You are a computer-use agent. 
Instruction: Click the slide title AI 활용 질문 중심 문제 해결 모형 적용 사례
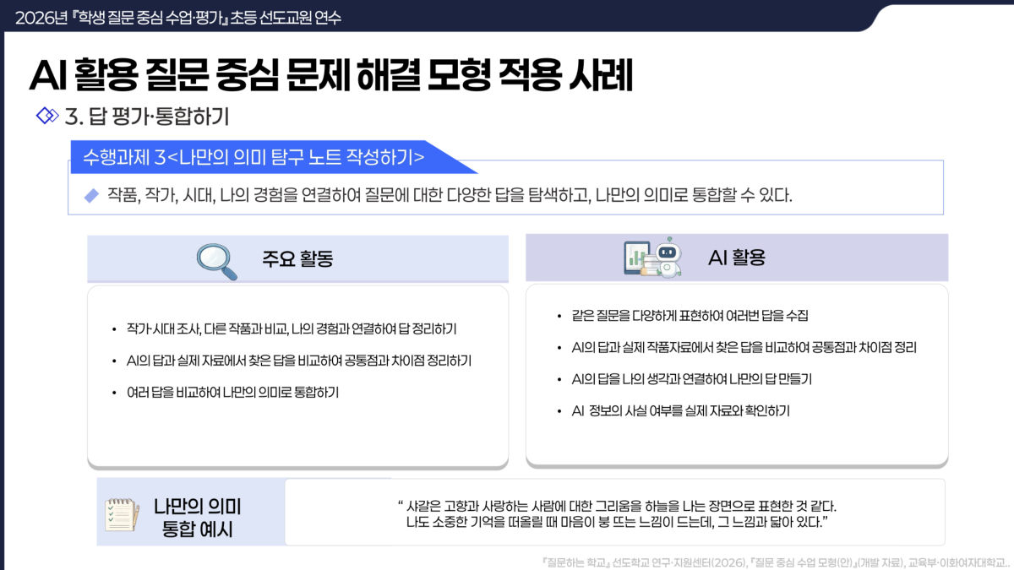331,75
